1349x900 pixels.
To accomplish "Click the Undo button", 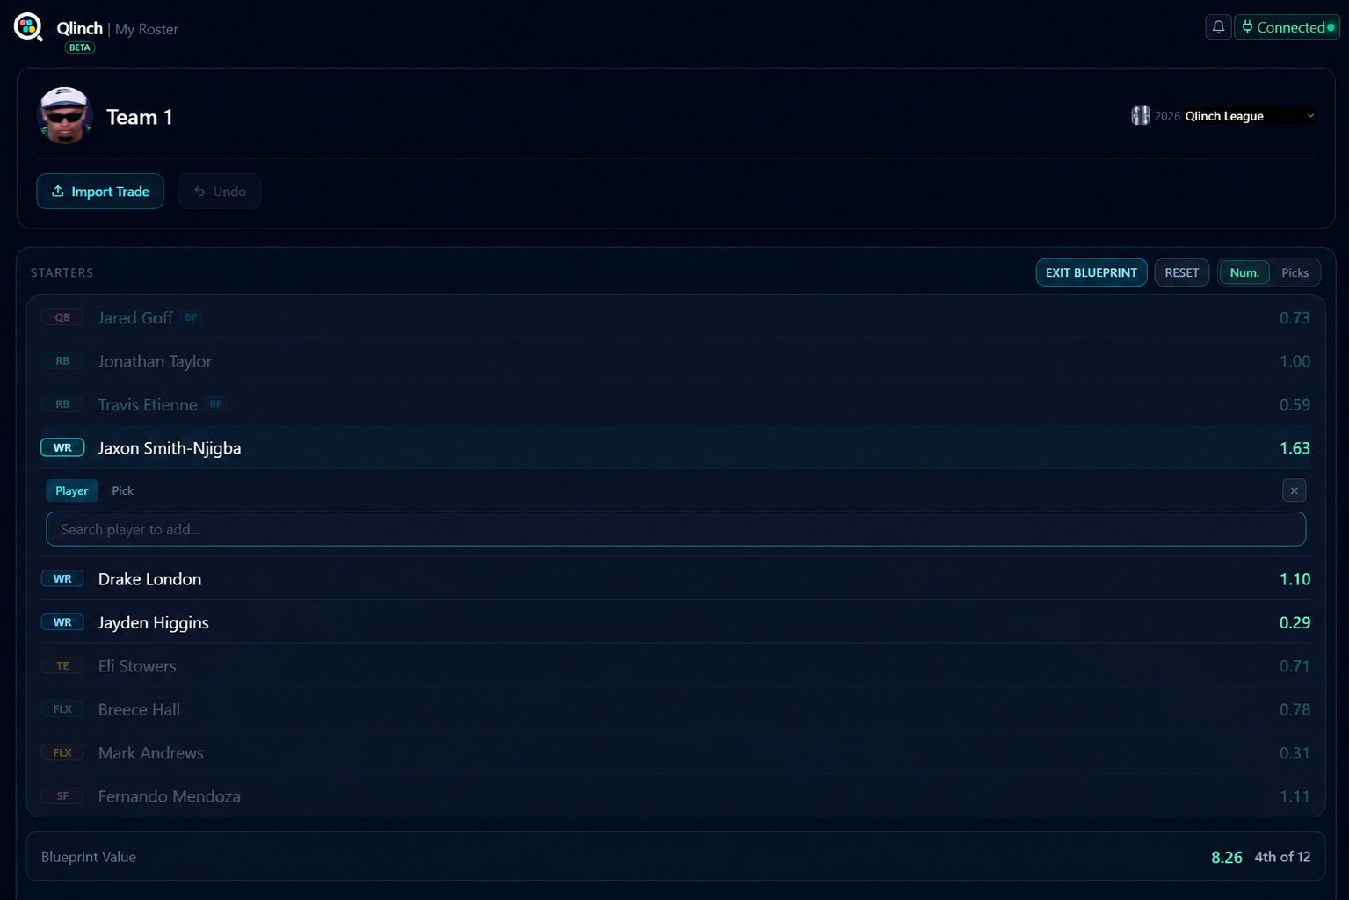I will (x=220, y=192).
